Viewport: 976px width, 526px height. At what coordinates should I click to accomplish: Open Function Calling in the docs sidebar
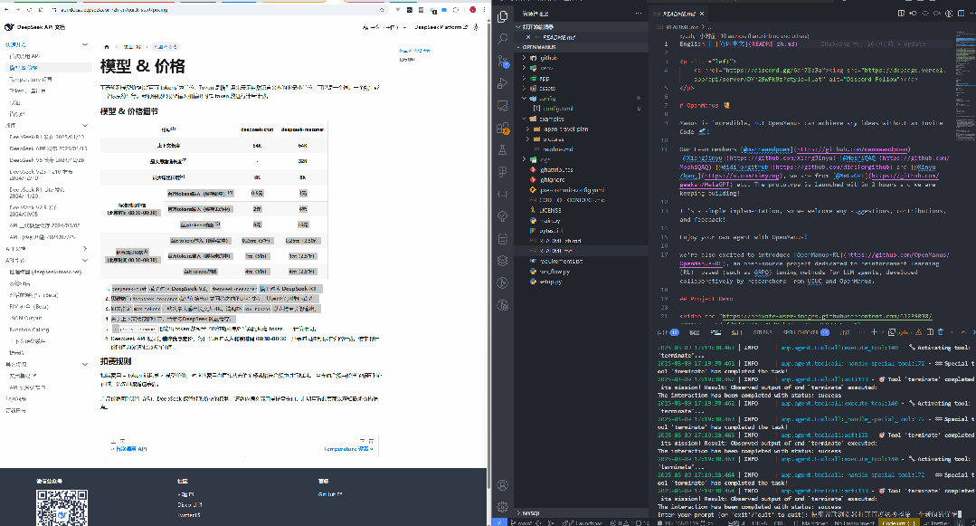[x=29, y=330]
